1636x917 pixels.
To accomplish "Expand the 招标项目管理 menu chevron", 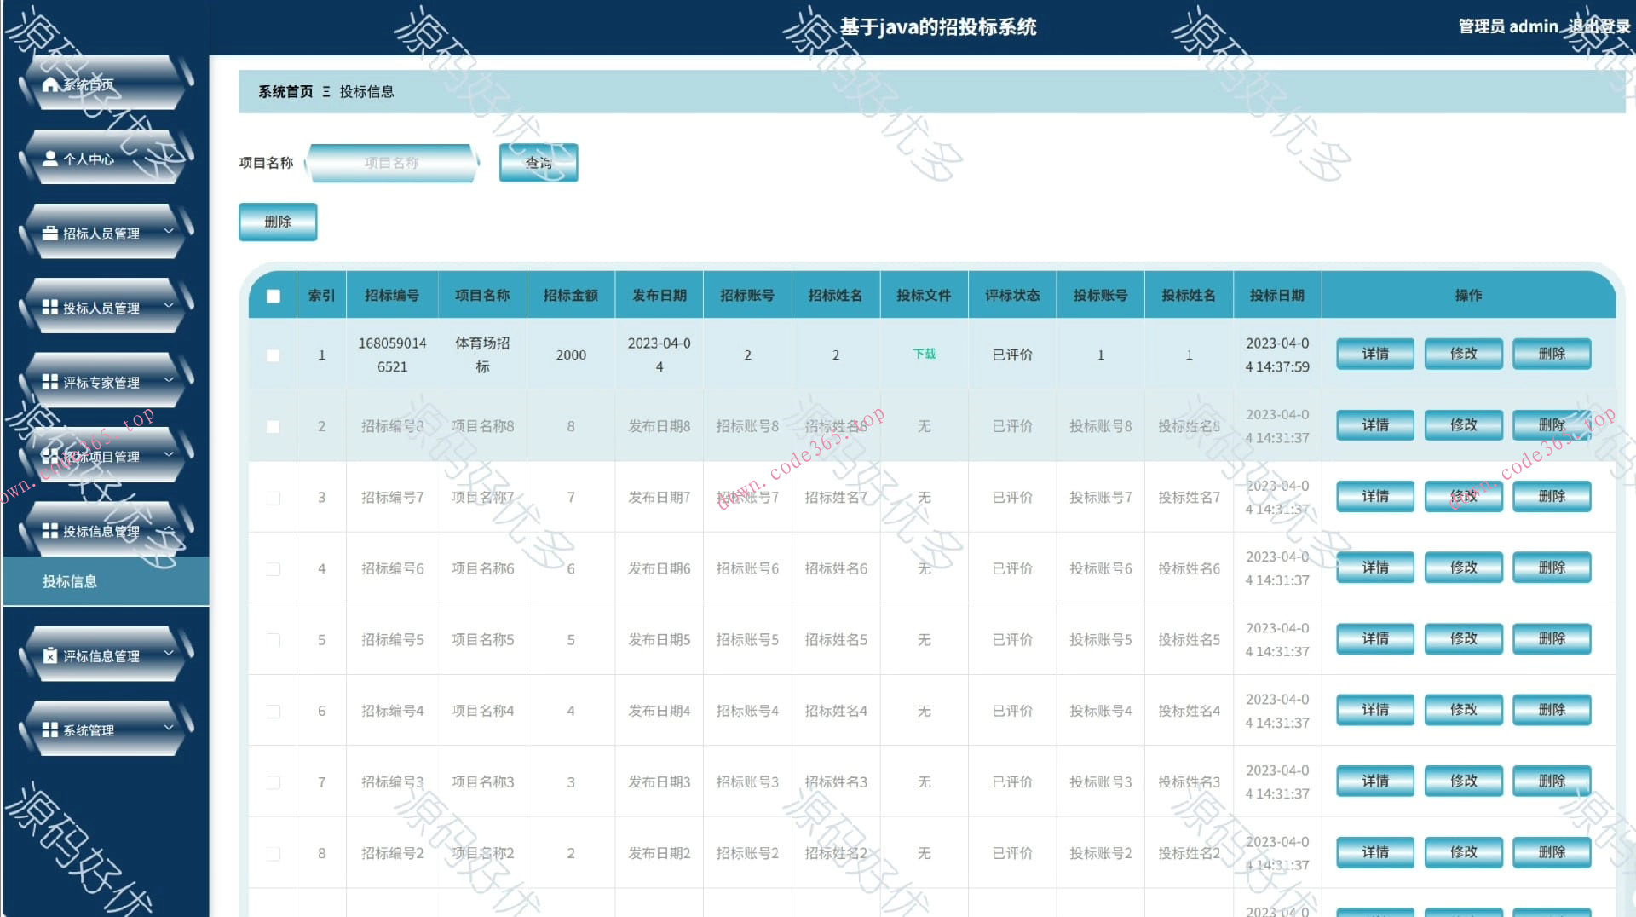I will [168, 456].
